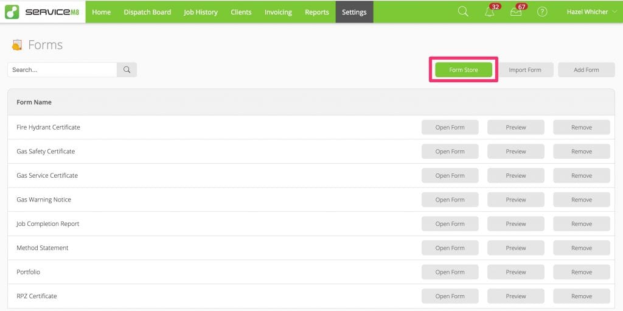The image size is (623, 311).
Task: Open the search magnifier in the top bar
Action: point(463,12)
